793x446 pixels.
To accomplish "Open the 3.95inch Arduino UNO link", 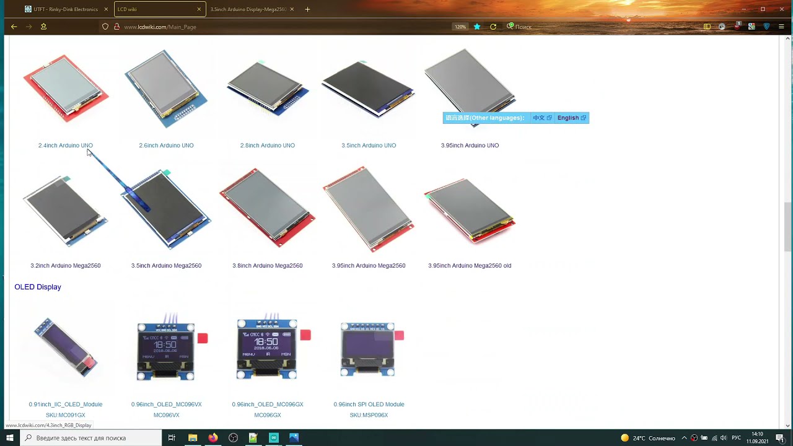I will point(470,146).
